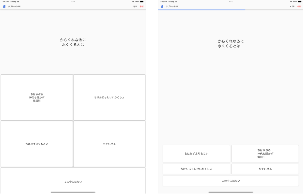Click the 1 / 5 question counter
The width and height of the screenshot is (303, 194).
point(135,7)
